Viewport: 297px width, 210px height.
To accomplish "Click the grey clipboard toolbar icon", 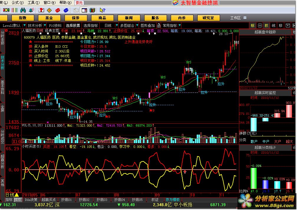I will click(x=76, y=10).
